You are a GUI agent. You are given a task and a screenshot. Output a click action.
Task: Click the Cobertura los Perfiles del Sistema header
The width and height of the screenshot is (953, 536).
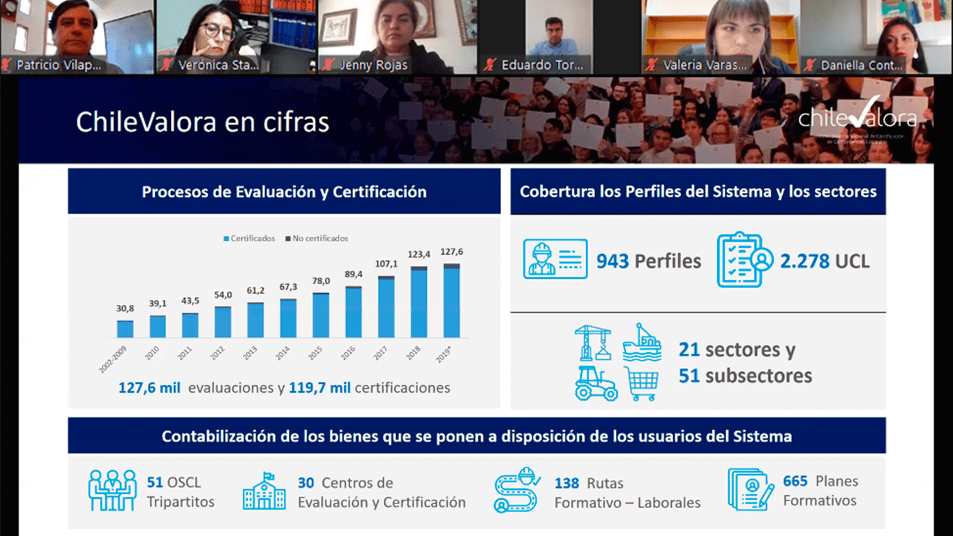coord(698,191)
